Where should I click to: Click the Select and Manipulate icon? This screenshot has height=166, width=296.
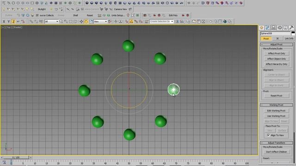116,22
